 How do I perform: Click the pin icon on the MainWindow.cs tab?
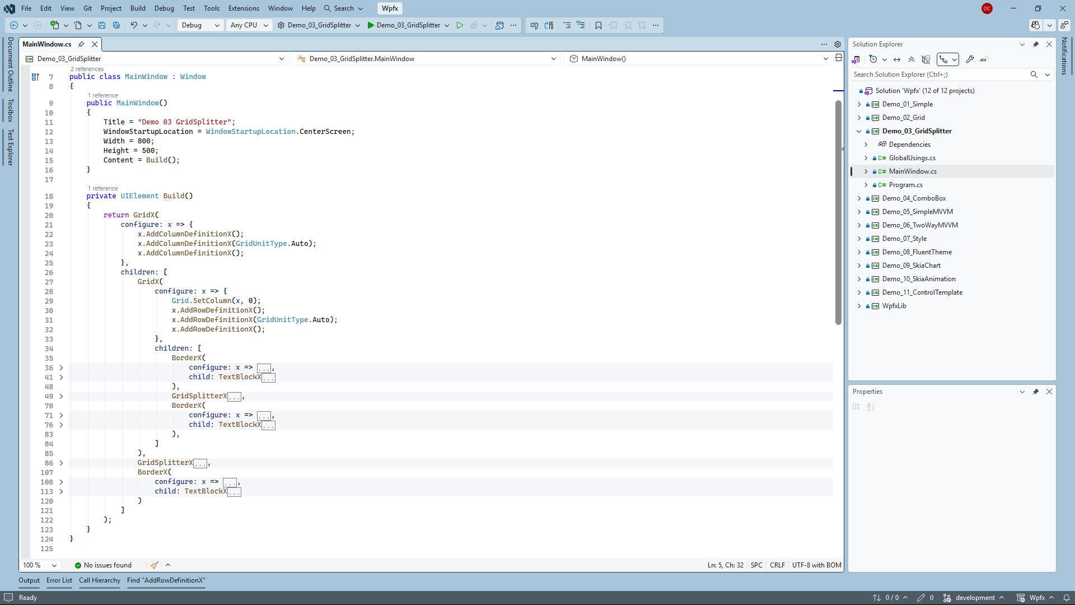[x=81, y=44]
